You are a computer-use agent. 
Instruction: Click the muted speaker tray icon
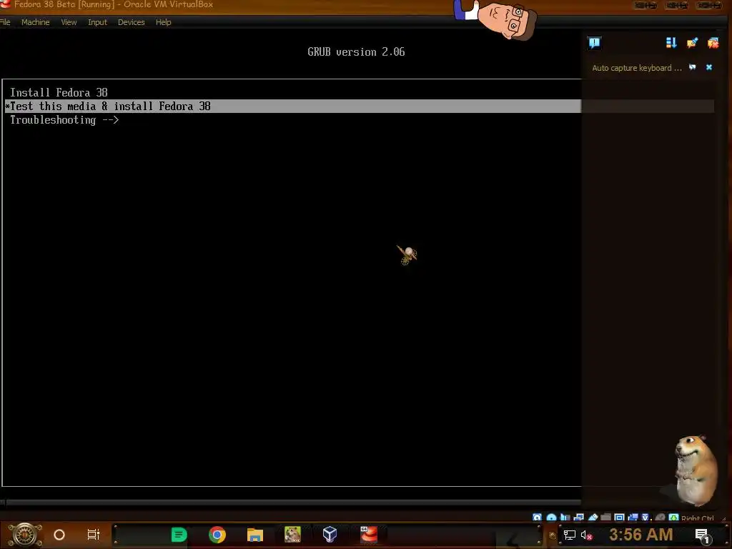point(586,535)
